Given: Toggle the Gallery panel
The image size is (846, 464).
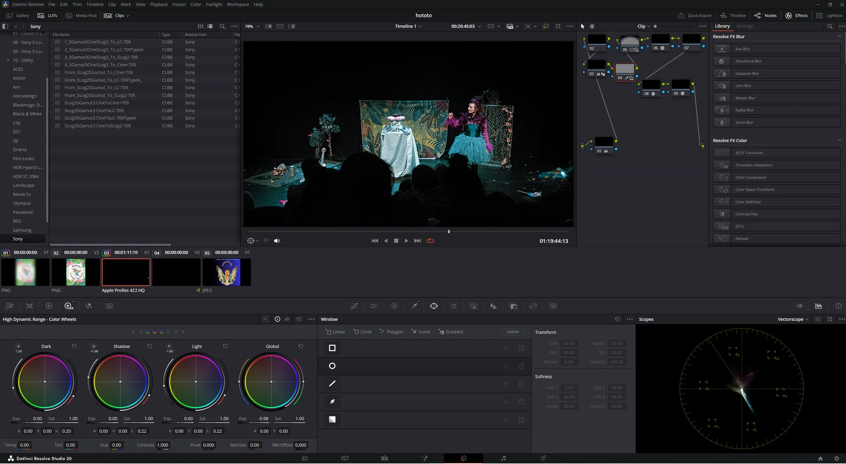Looking at the screenshot, I should point(18,16).
